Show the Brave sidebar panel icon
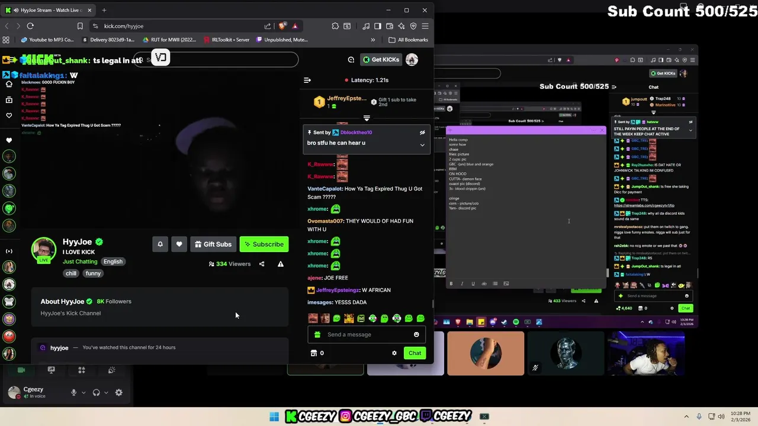 click(378, 26)
